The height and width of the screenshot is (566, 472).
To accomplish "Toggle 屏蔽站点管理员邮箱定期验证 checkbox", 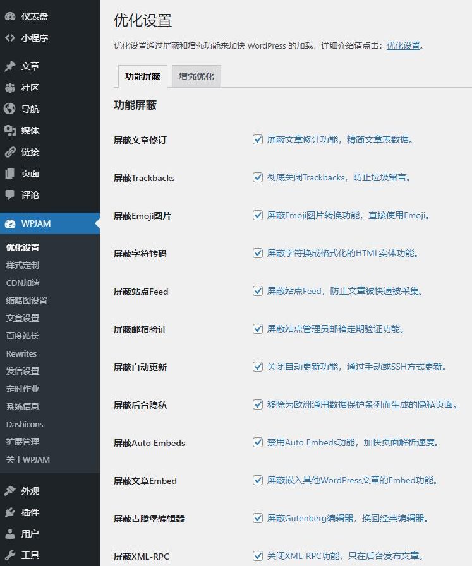I will [258, 329].
